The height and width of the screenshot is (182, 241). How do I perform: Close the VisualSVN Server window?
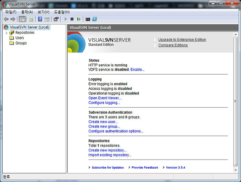232,3
